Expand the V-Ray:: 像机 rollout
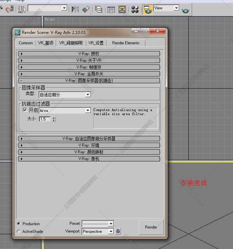 click(89, 159)
